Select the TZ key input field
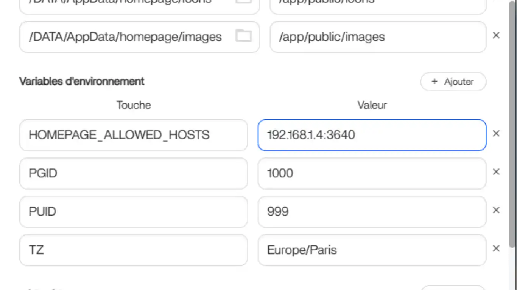 [x=133, y=250]
